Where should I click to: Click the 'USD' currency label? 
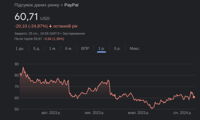point(45,19)
